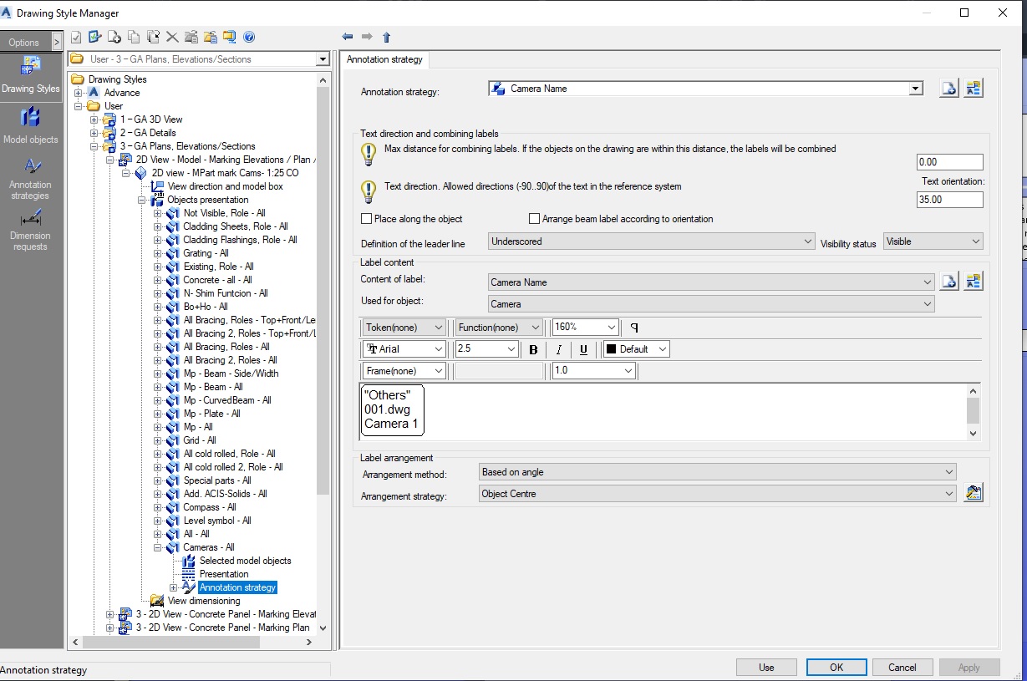The width and height of the screenshot is (1027, 681).
Task: Open the text color dropdown showing Default
Action: point(635,348)
